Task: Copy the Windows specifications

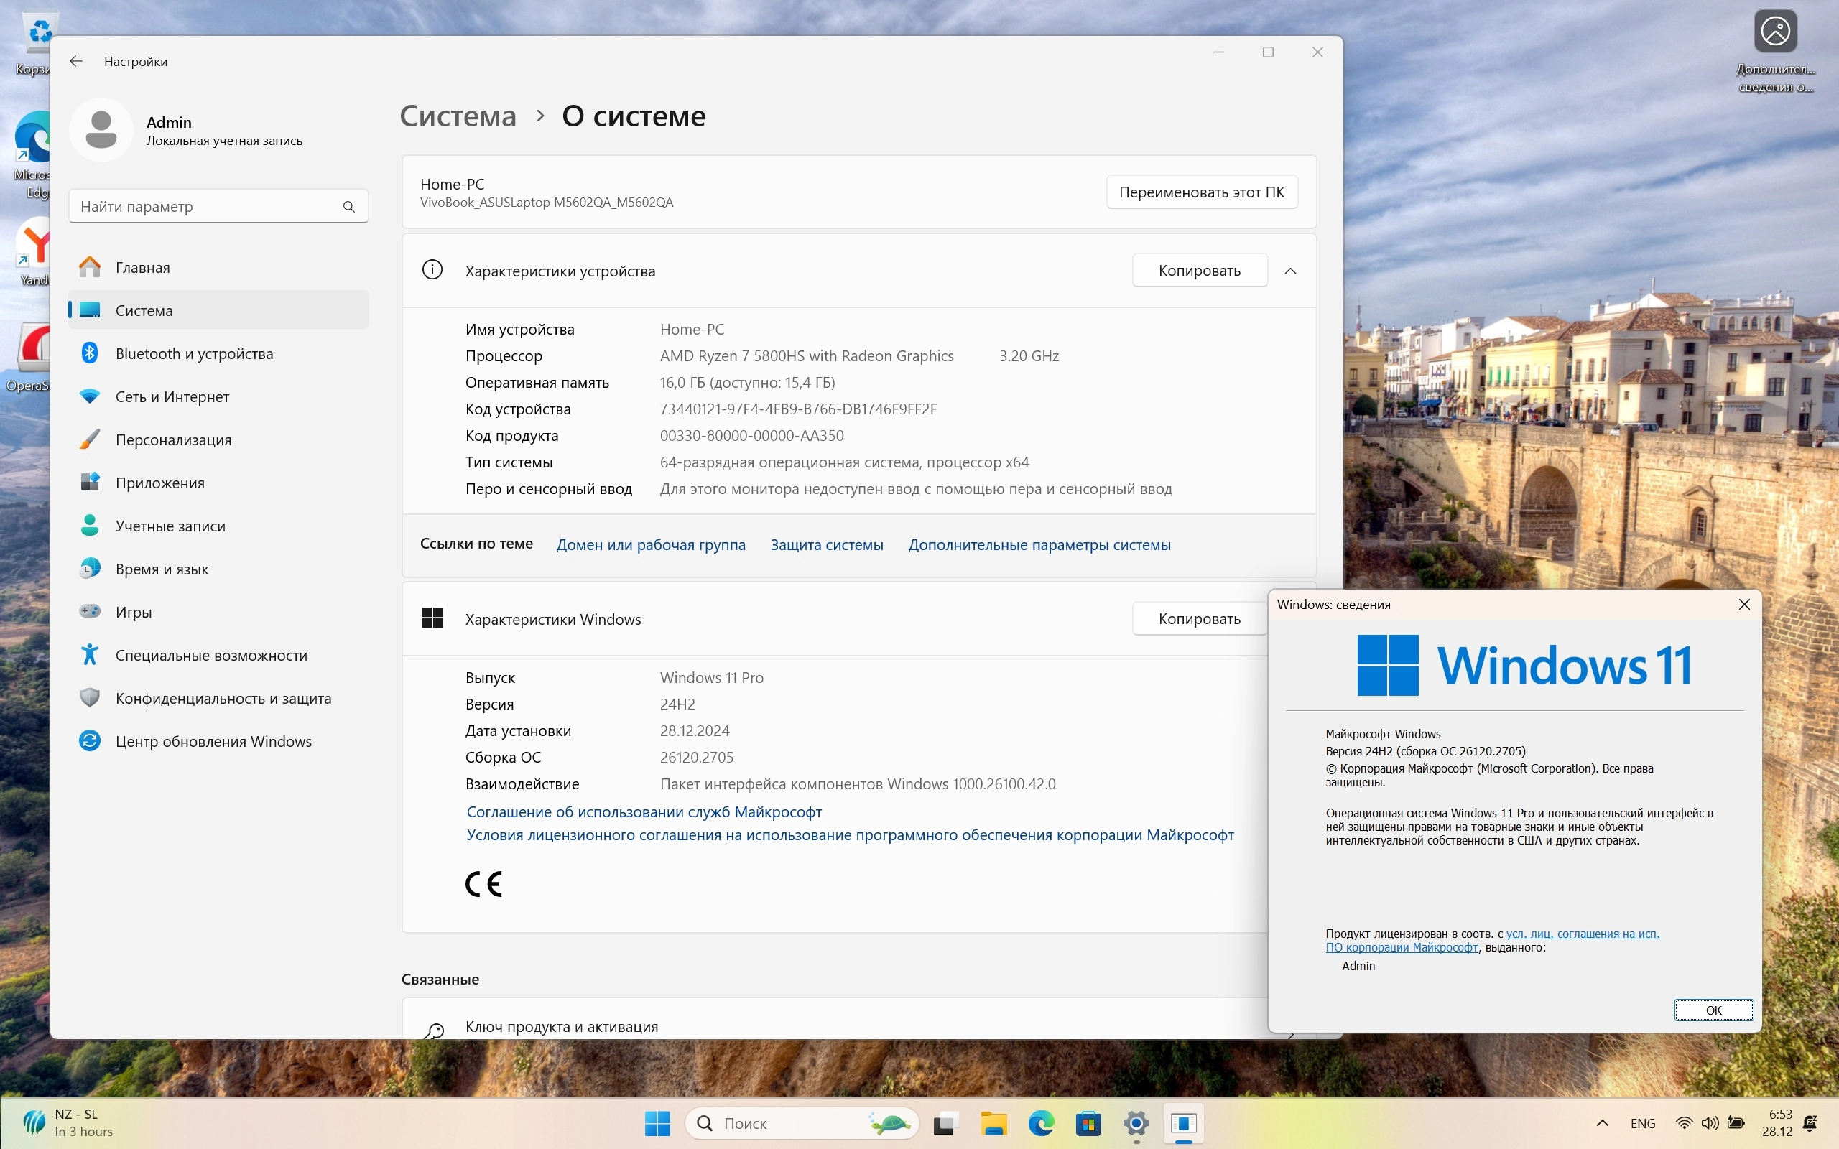Action: 1199,618
